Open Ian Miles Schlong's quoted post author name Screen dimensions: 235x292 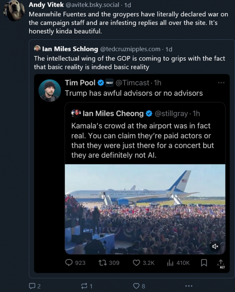[x=70, y=49]
